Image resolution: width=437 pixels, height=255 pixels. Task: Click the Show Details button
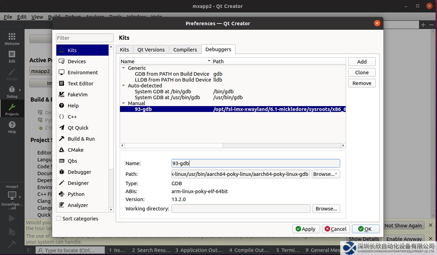click(364, 239)
